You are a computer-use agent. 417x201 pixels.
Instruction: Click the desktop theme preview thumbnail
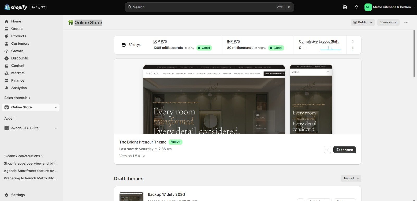(214, 99)
